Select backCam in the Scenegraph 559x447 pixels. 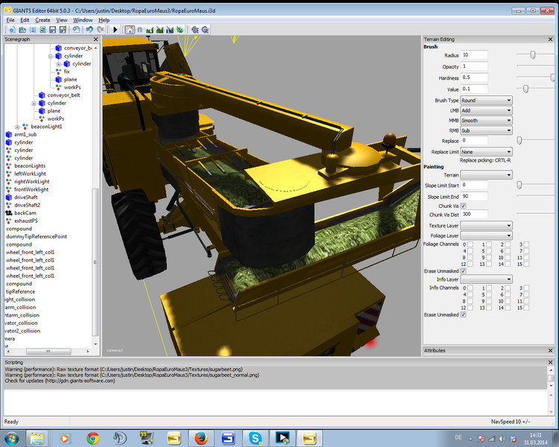[x=25, y=213]
